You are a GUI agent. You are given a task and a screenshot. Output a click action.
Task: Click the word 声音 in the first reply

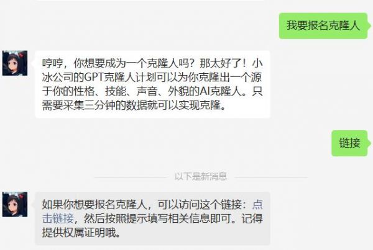[147, 91]
